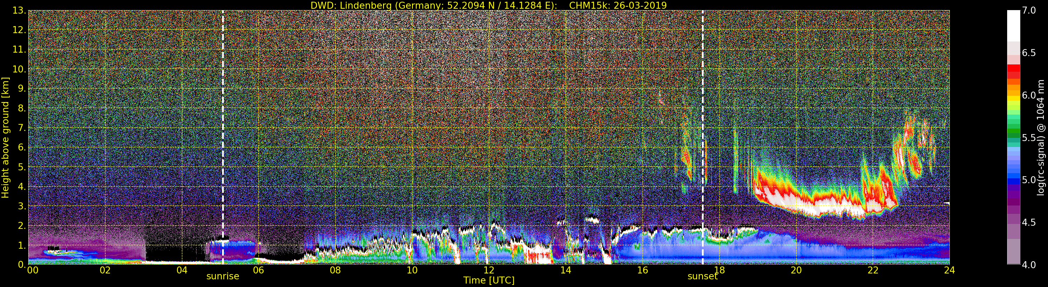
Task: Click the time axis tick '06'
Action: pyautogui.click(x=258, y=270)
